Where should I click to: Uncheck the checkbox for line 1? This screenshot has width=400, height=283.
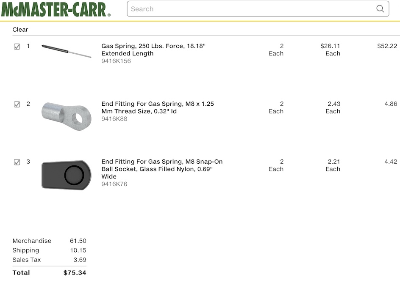click(x=17, y=47)
